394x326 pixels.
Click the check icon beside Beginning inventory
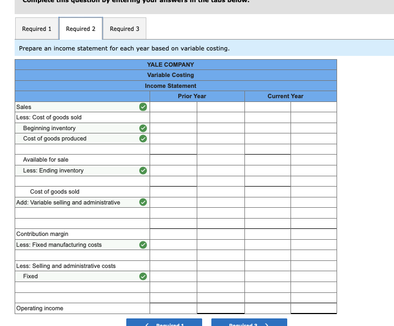pos(143,129)
